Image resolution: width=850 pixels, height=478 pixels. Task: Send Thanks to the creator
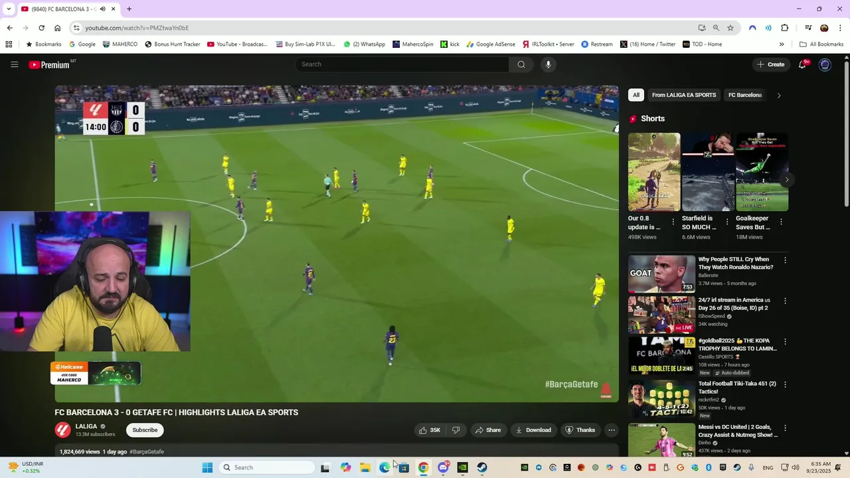(580, 430)
